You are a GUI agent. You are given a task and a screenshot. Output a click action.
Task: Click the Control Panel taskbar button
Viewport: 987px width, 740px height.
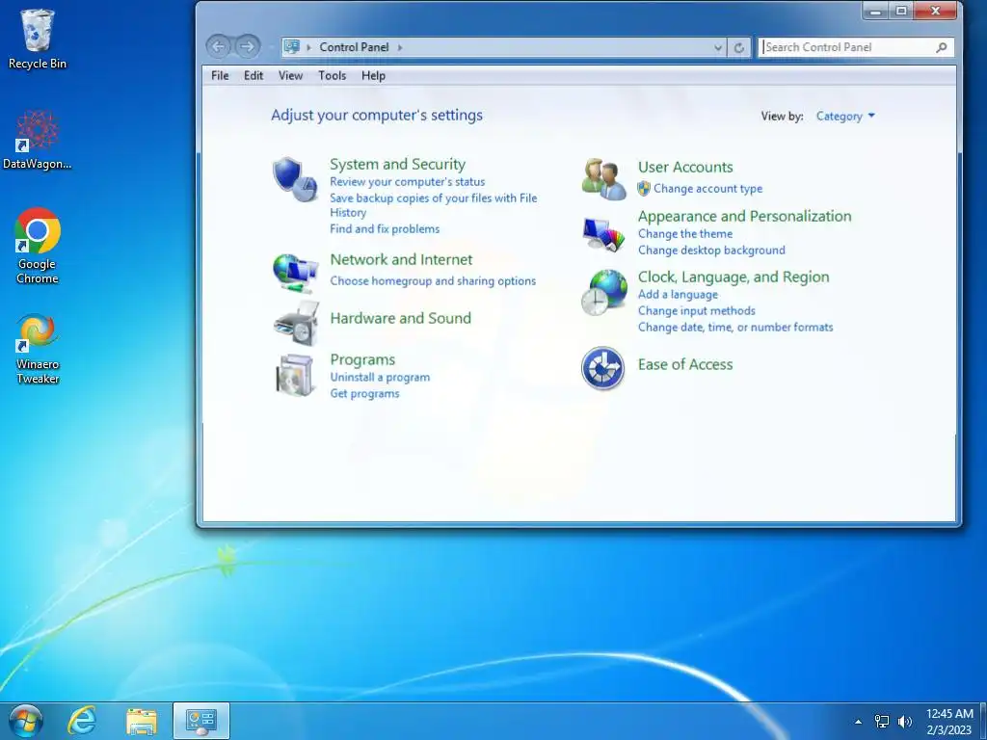[x=201, y=721]
